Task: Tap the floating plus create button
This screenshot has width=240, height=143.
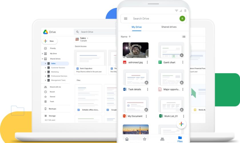Action: [x=181, y=124]
